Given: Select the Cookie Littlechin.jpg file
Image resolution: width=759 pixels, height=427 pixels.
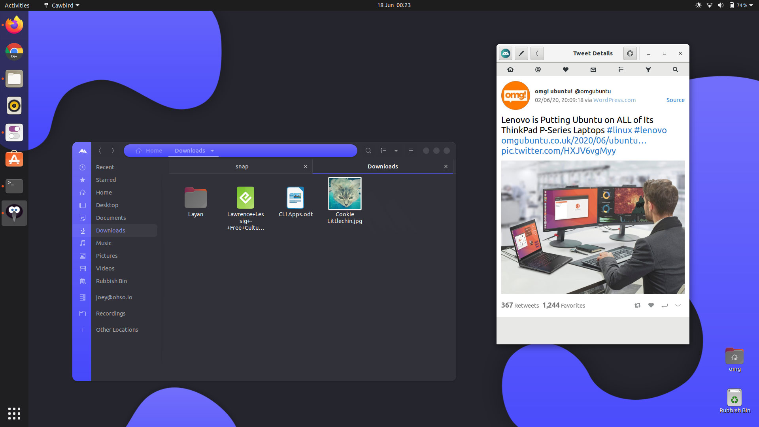Looking at the screenshot, I should point(345,201).
